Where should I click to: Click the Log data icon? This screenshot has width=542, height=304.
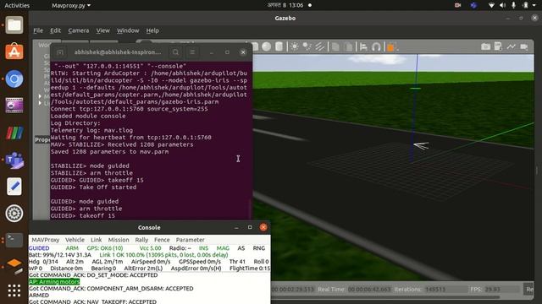tap(498, 46)
